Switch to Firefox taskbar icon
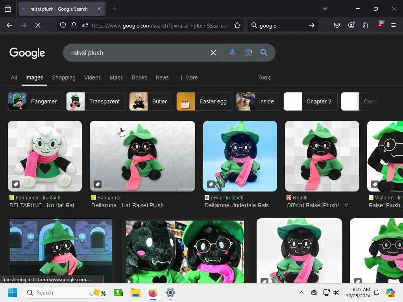Screen dimensions: 403x302 (x=153, y=293)
